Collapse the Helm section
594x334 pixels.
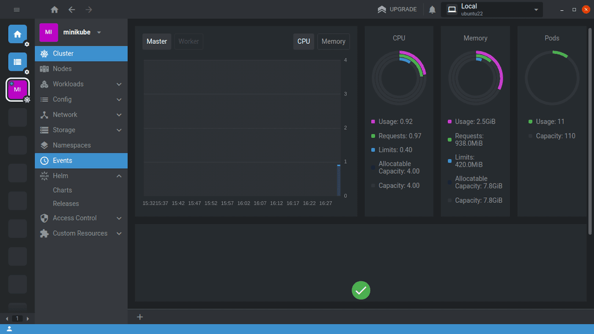point(119,176)
